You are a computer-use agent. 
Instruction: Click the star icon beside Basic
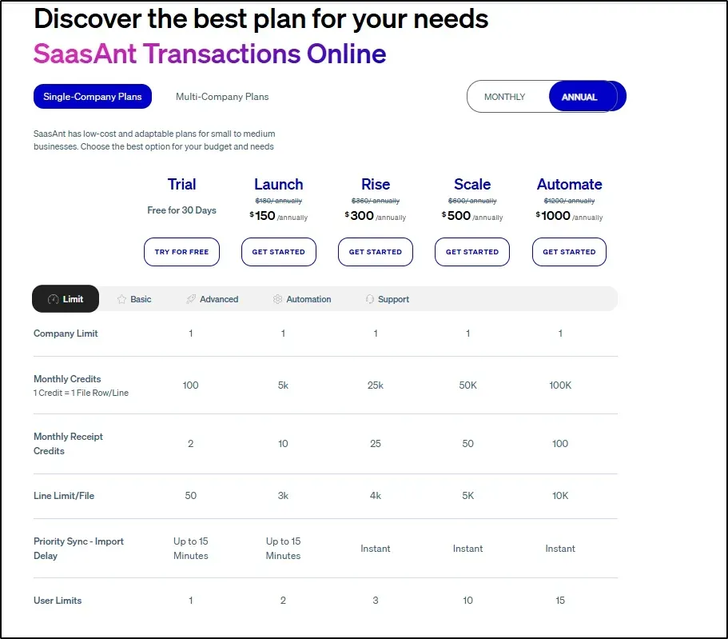click(121, 299)
